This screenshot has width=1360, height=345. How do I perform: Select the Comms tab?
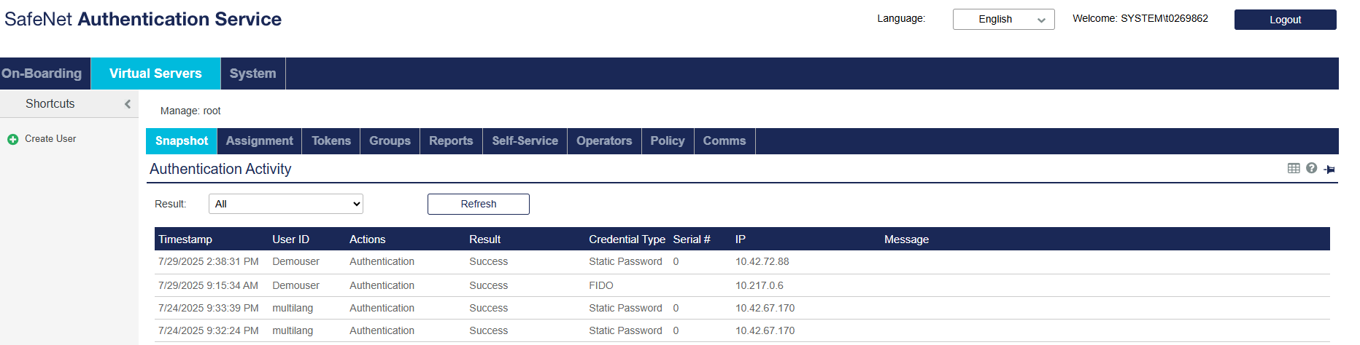pyautogui.click(x=725, y=141)
